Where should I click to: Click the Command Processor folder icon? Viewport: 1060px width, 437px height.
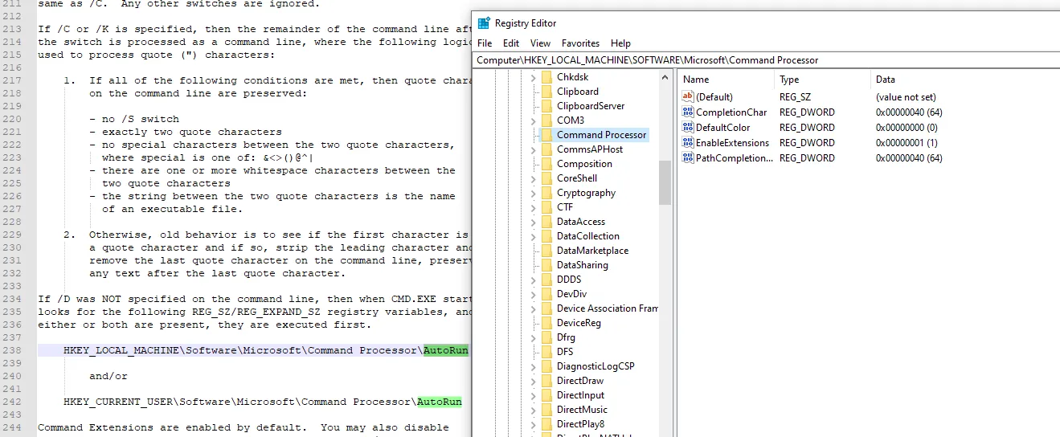(546, 135)
